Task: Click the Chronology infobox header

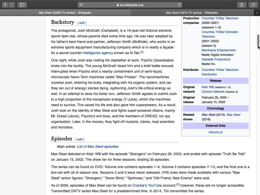Action: [216, 108]
